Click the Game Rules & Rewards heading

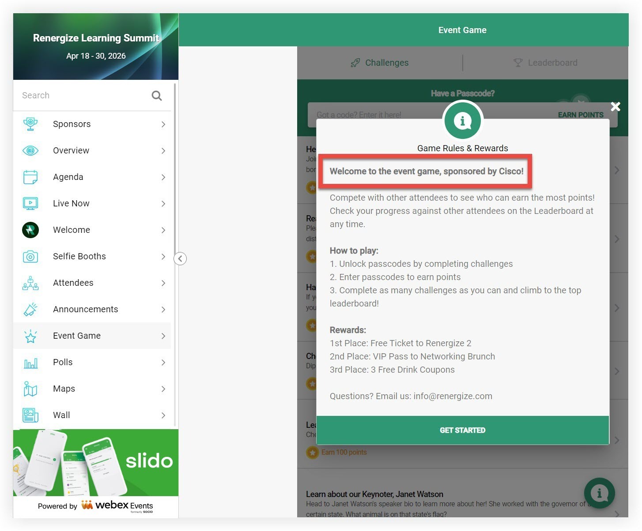click(x=463, y=148)
